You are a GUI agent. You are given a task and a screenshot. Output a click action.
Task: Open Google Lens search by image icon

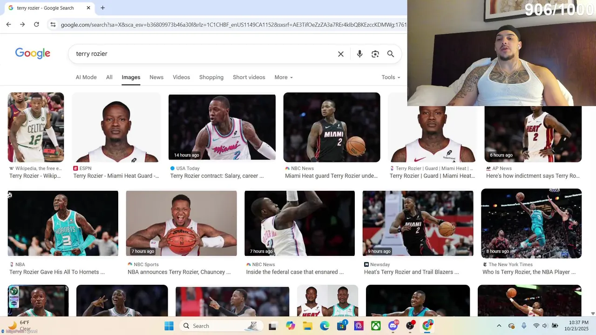(x=375, y=54)
